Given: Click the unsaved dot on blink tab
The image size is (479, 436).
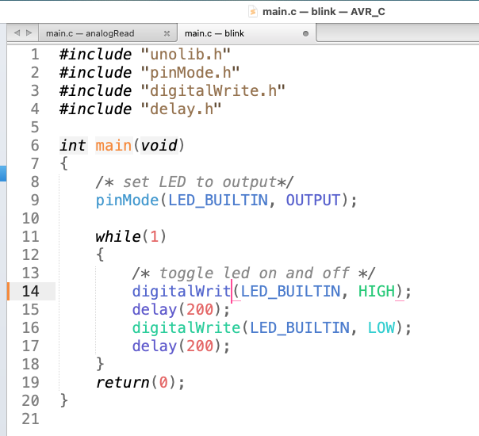Looking at the screenshot, I should 305,33.
